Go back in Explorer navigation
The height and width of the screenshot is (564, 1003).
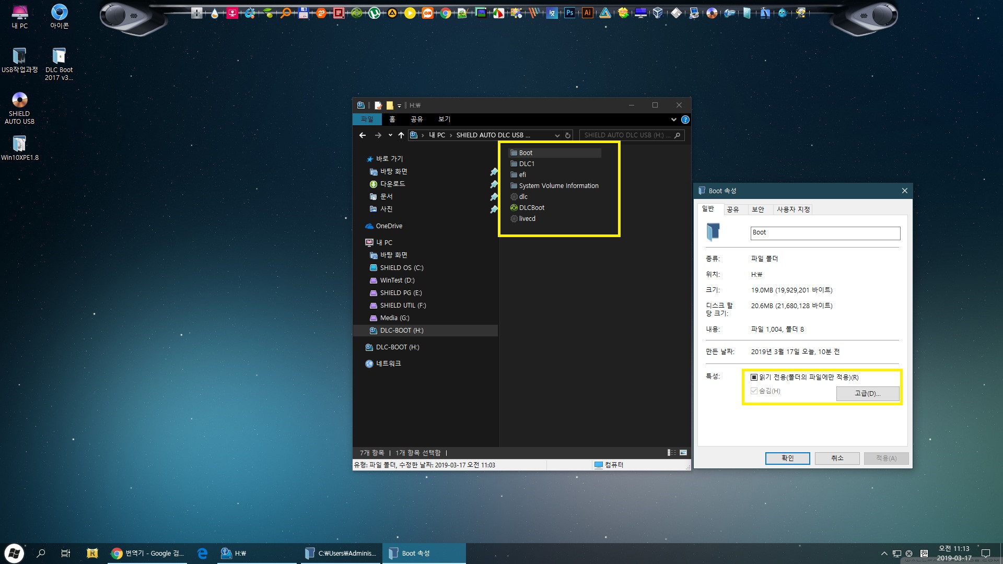[x=363, y=135]
